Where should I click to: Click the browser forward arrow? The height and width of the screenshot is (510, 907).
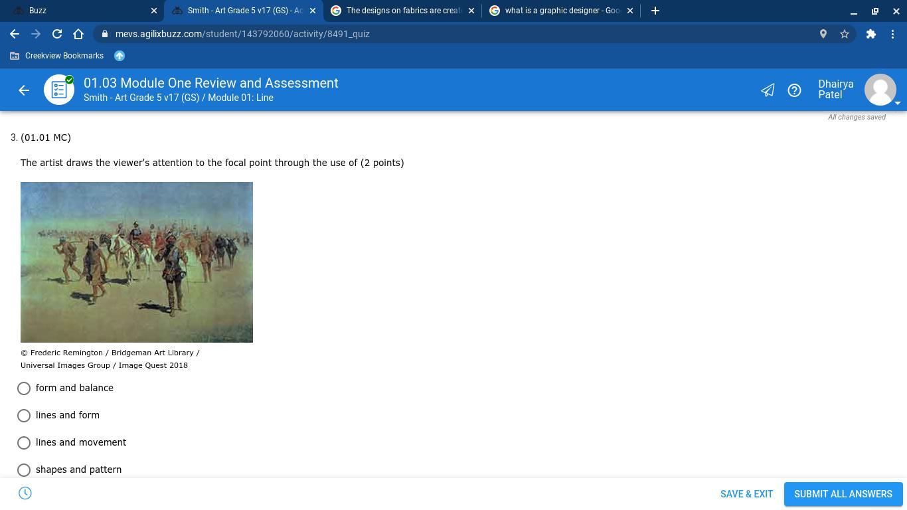(x=36, y=34)
